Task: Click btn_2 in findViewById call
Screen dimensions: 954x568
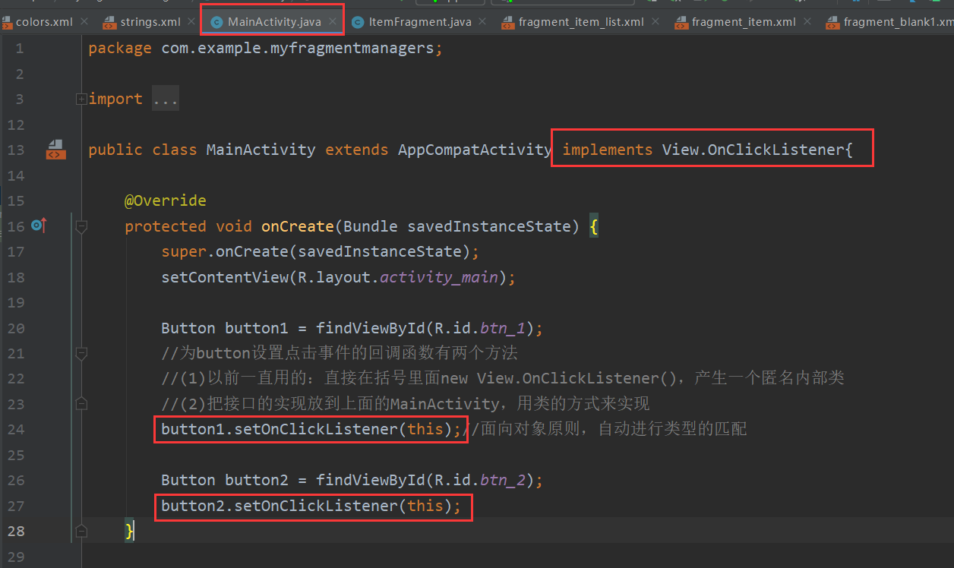Action: (x=503, y=480)
